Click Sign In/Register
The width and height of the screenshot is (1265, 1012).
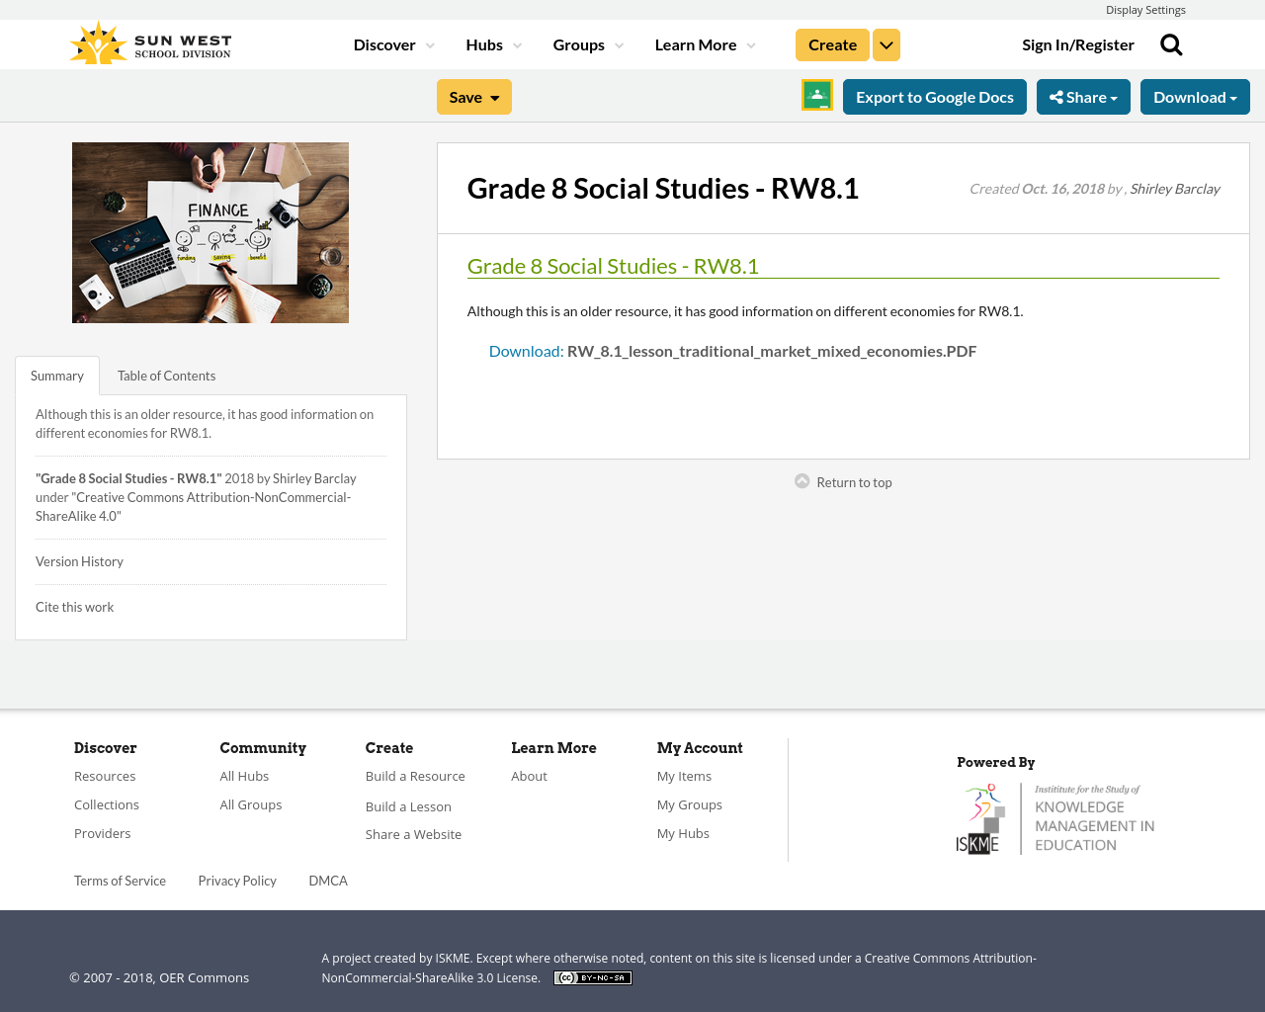(1078, 42)
